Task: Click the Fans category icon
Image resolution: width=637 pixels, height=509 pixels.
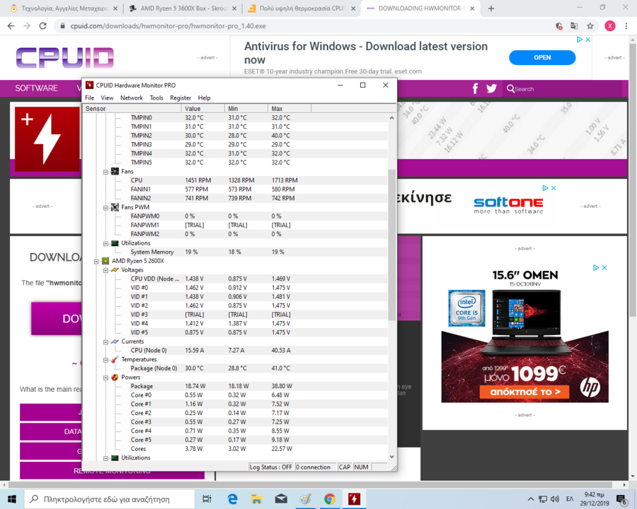Action: point(115,171)
